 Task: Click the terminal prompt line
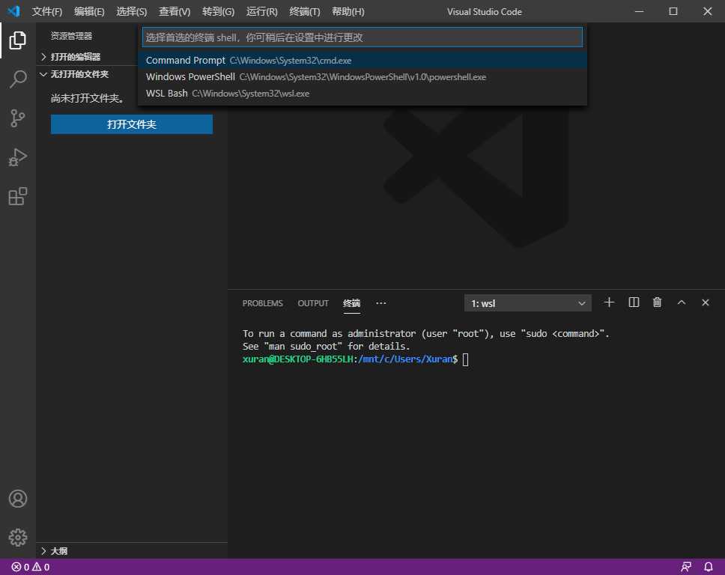coord(355,359)
